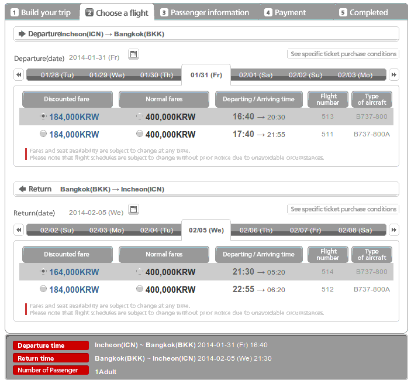This screenshot has height=380, width=411.
Task: Switch departure date to 01/28 (Tu)
Action: click(57, 75)
